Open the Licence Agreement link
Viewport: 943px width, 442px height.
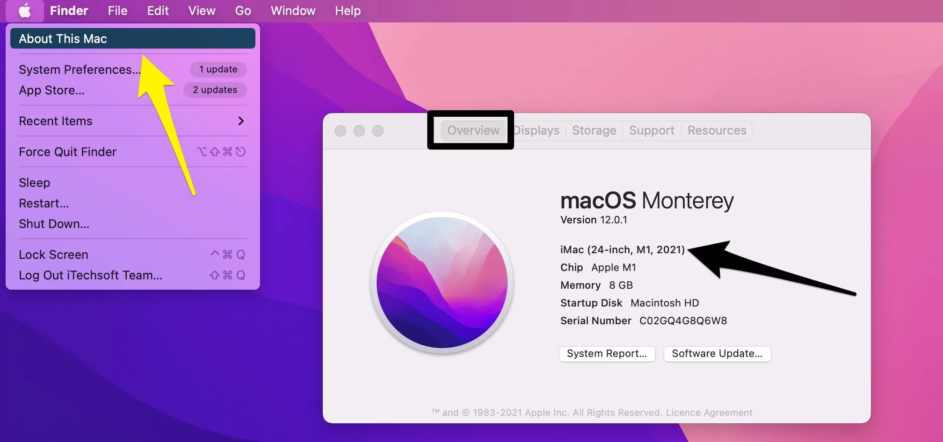pyautogui.click(x=710, y=413)
